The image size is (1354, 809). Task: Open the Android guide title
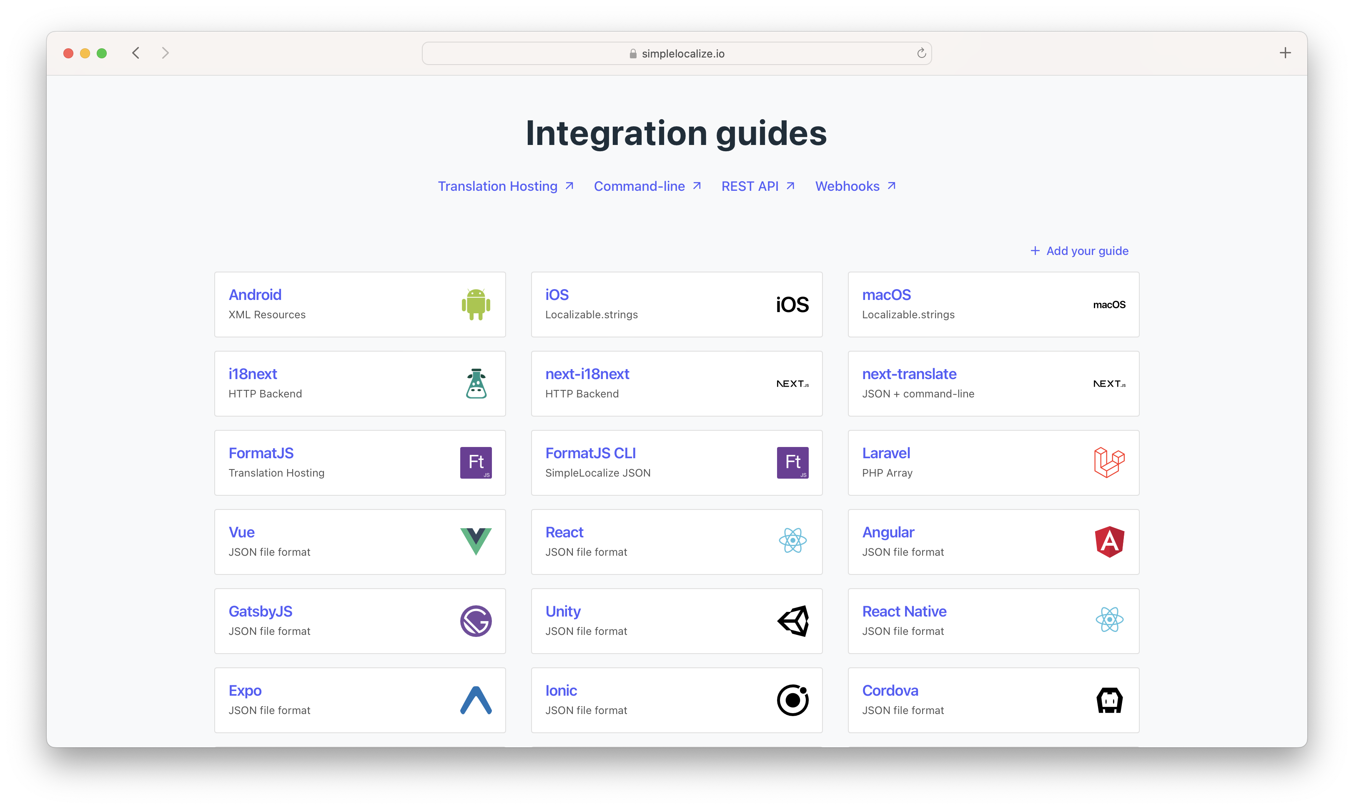click(255, 295)
